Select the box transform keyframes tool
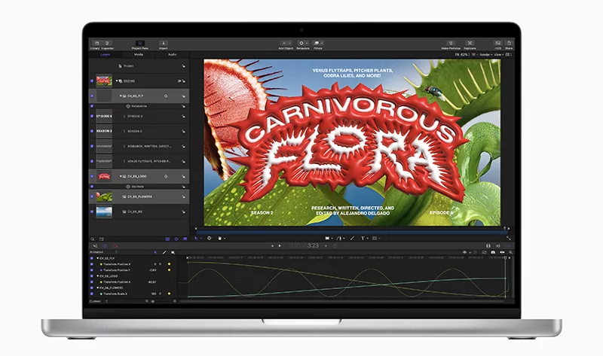The height and width of the screenshot is (356, 603). coord(173,252)
